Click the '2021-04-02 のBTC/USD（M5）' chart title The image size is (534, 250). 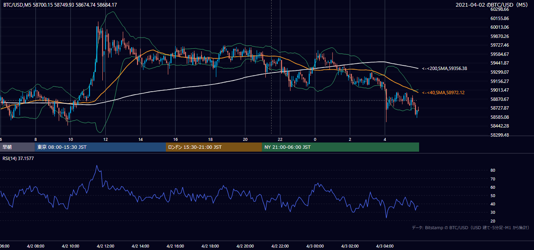click(493, 5)
